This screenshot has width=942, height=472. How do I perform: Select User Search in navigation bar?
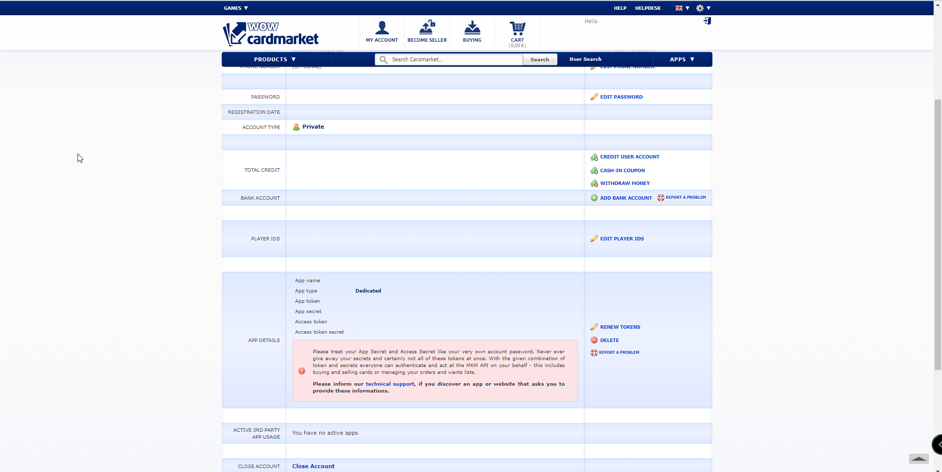click(585, 59)
